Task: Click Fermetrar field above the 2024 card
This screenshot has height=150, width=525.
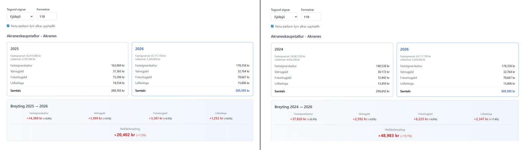Action: coord(311,17)
